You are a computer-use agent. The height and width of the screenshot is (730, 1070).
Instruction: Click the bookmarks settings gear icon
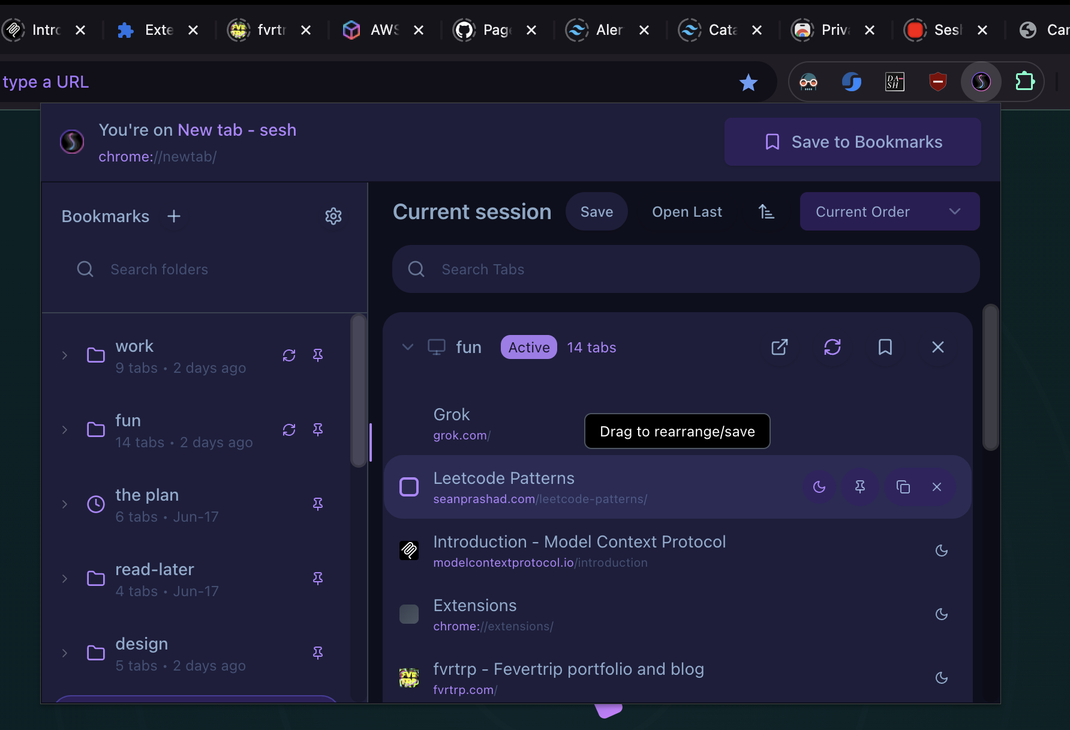pyautogui.click(x=333, y=216)
